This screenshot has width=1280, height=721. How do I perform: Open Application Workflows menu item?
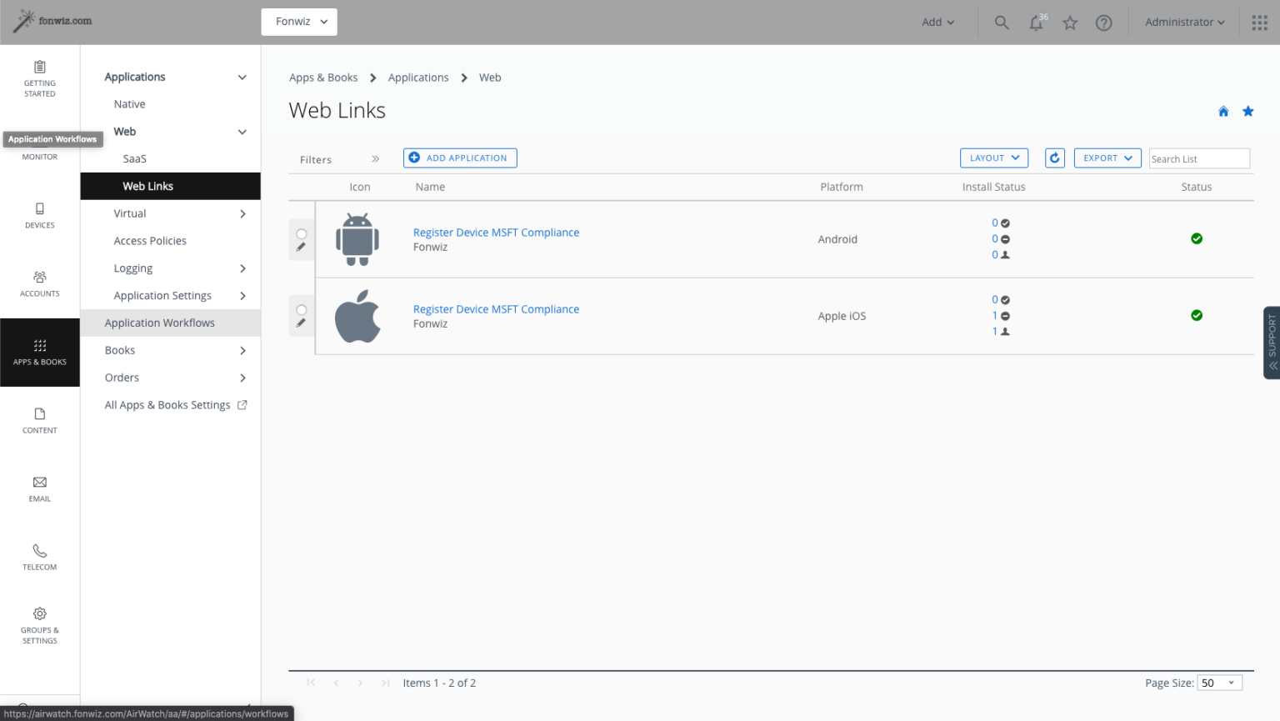click(159, 323)
